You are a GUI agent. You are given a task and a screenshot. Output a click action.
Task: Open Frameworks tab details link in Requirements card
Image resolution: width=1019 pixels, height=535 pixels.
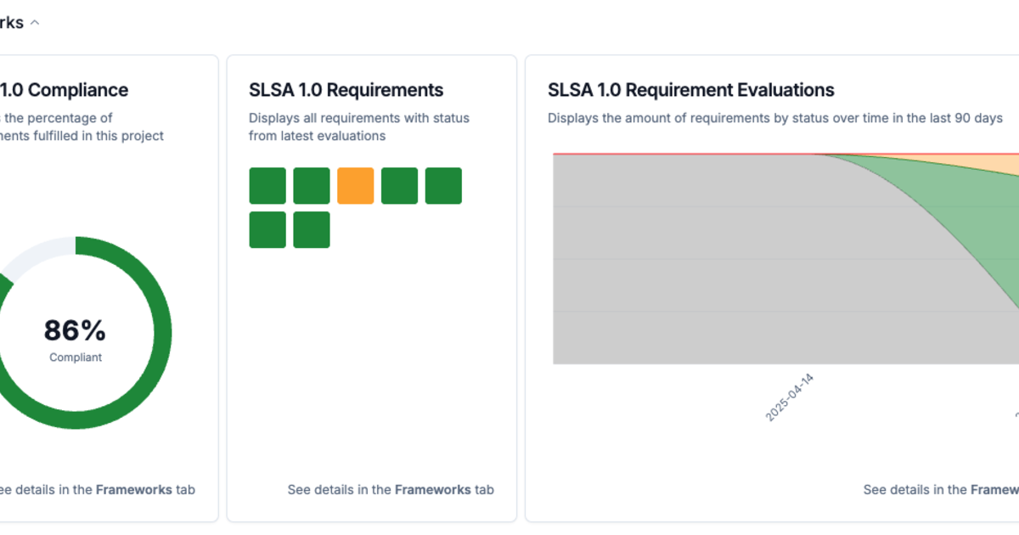click(391, 490)
